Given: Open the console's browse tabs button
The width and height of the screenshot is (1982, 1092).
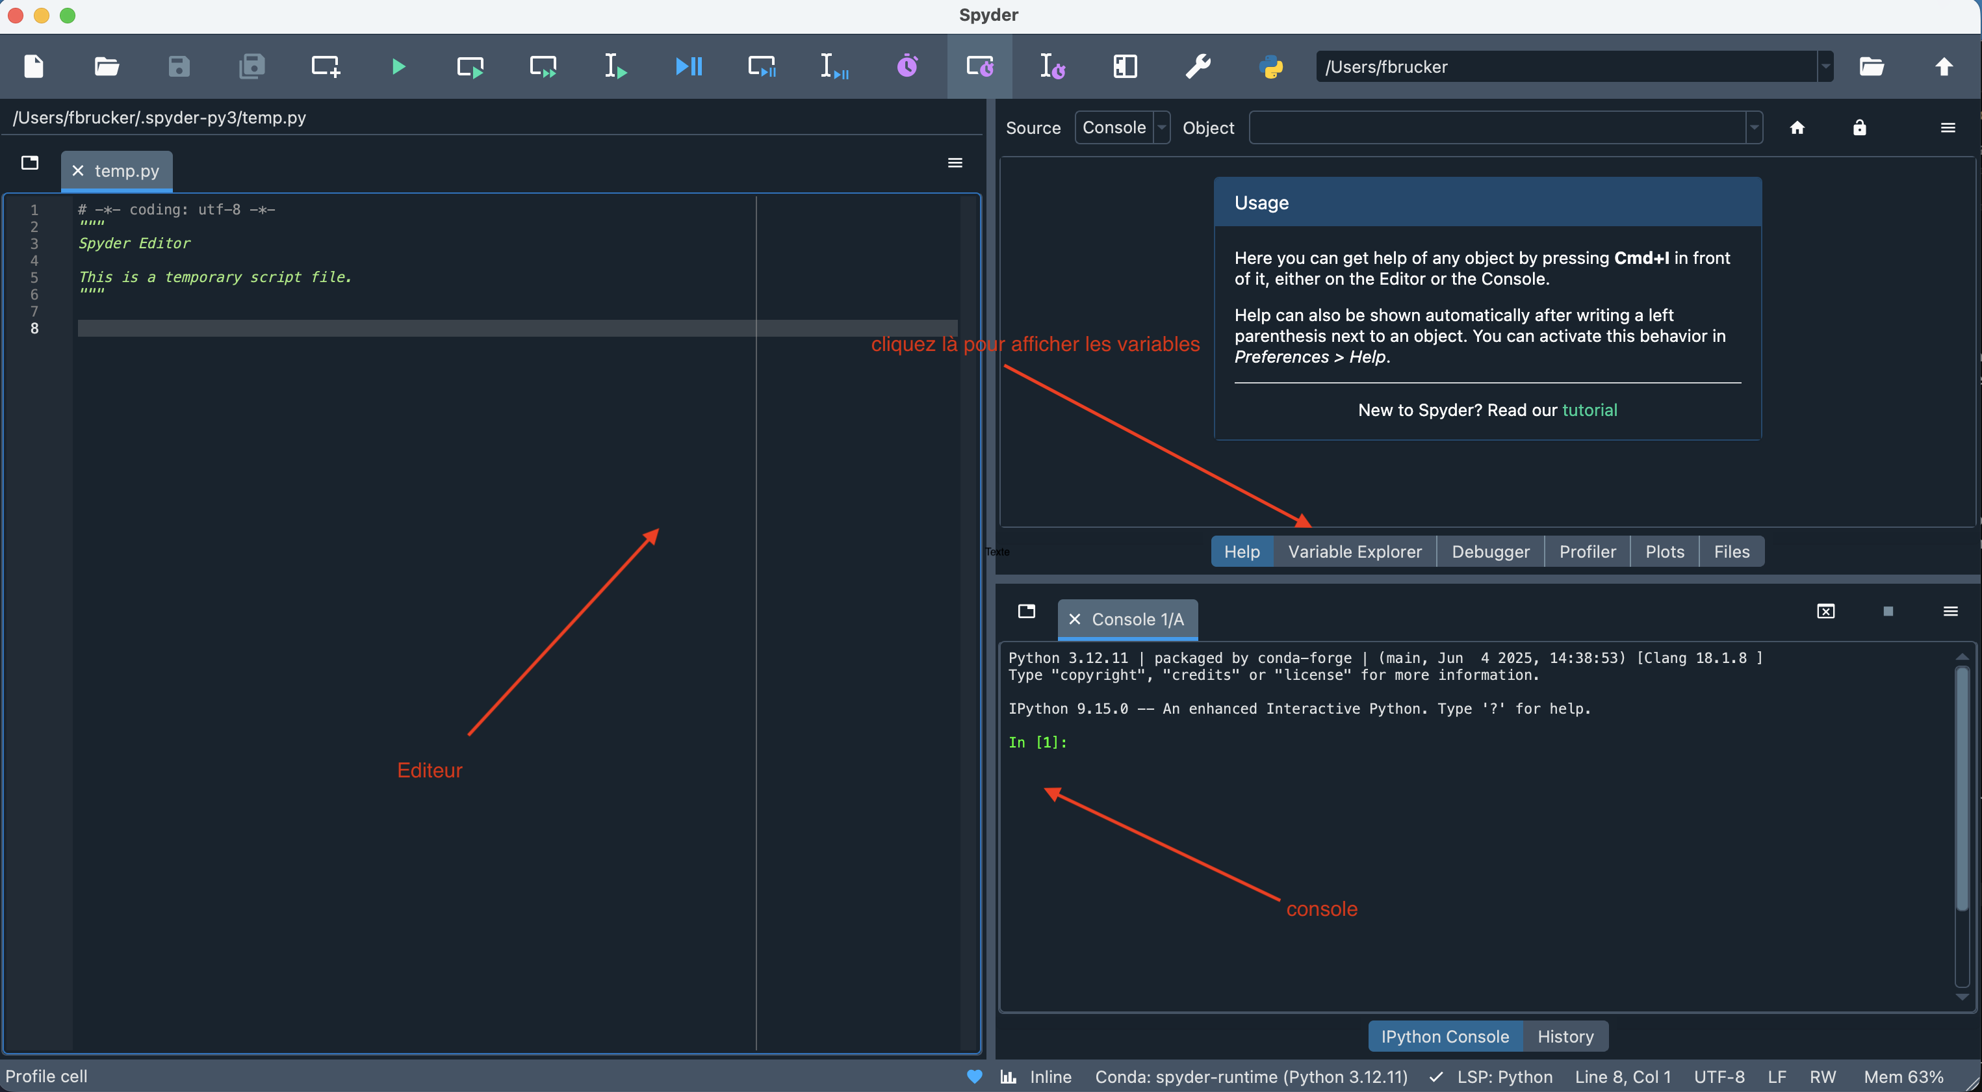Looking at the screenshot, I should pos(1026,611).
